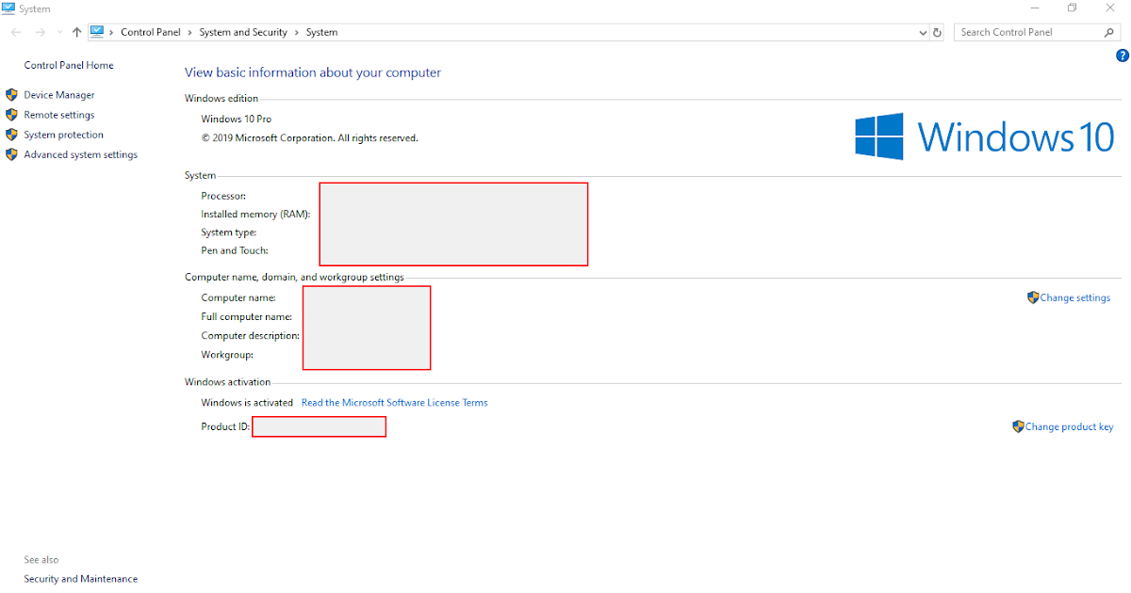
Task: Expand chevron after Control Panel breadcrumb
Action: click(x=191, y=32)
